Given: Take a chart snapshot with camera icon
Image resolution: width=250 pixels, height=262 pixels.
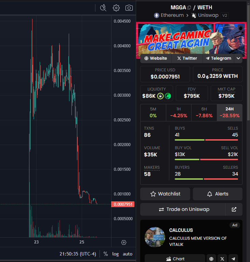Looking at the screenshot, I should [x=129, y=8].
